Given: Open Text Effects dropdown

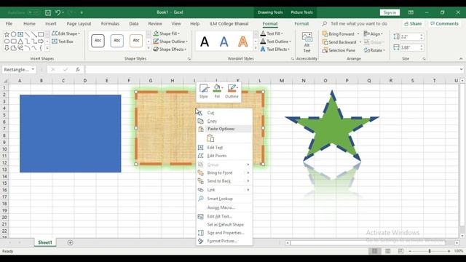Looking at the screenshot, I should tap(275, 49).
